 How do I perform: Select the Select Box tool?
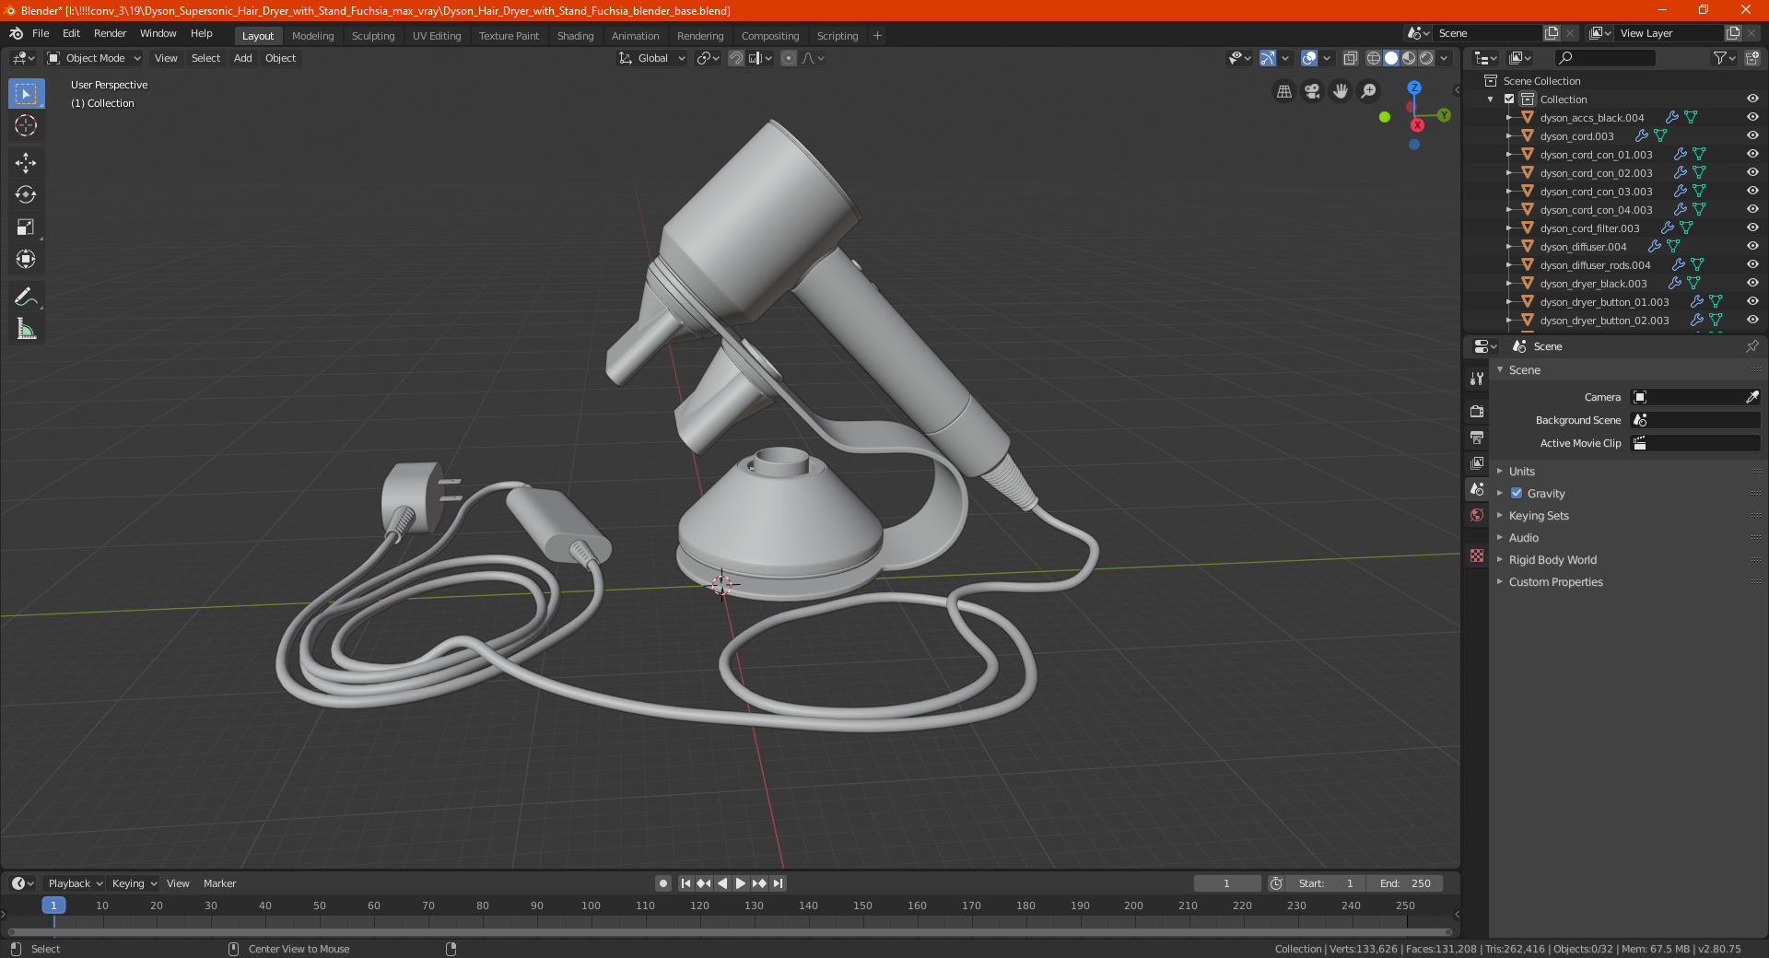[x=26, y=94]
